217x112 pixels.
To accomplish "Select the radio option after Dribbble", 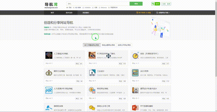I will click(x=93, y=8).
